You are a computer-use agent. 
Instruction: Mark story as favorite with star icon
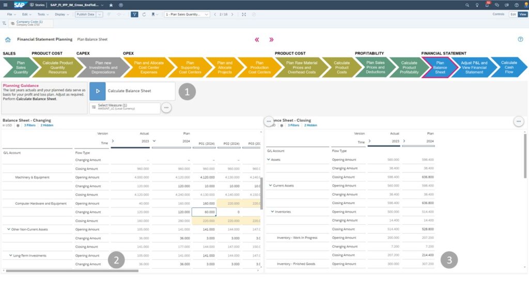(x=111, y=5)
